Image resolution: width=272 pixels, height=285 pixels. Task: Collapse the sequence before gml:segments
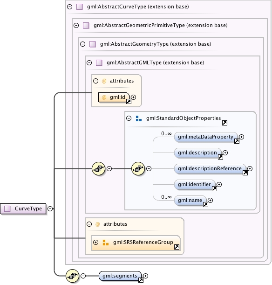(83, 276)
